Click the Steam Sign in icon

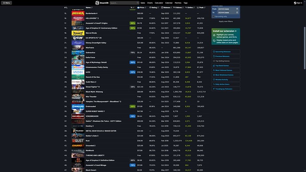coord(295,3)
